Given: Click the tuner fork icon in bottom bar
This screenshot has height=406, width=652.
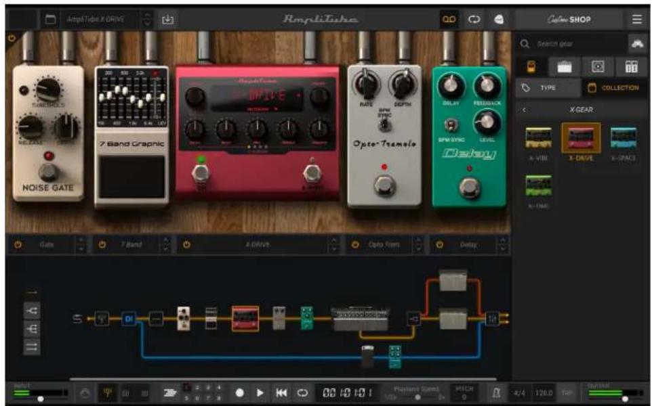Looking at the screenshot, I should pyautogui.click(x=107, y=392).
